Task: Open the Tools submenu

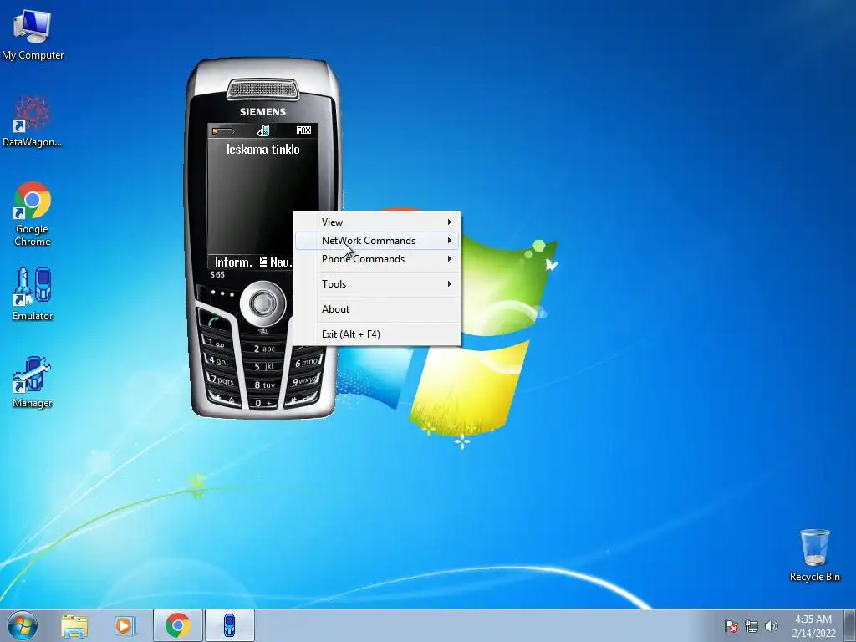Action: [x=377, y=284]
